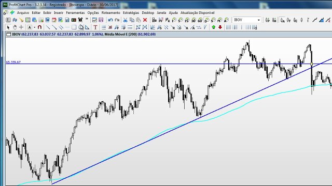Toggle the candlestick chart type
332x186 pixels.
click(x=302, y=20)
